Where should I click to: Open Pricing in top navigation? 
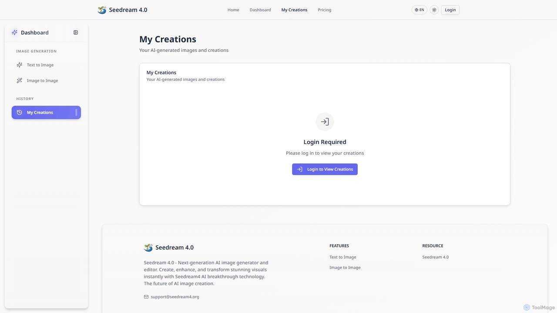point(324,10)
